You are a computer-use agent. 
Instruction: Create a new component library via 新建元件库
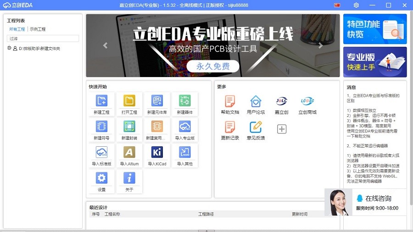point(157,101)
